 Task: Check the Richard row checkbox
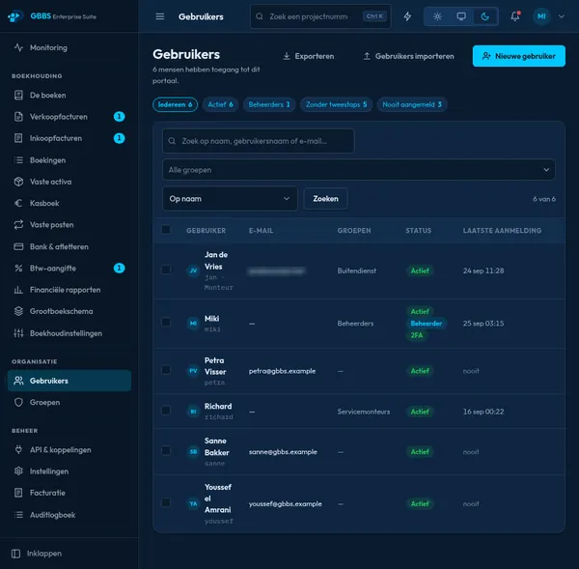[166, 411]
